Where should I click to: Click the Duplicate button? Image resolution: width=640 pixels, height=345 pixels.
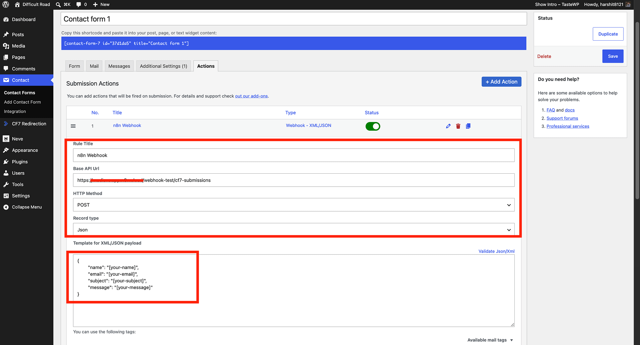[608, 34]
